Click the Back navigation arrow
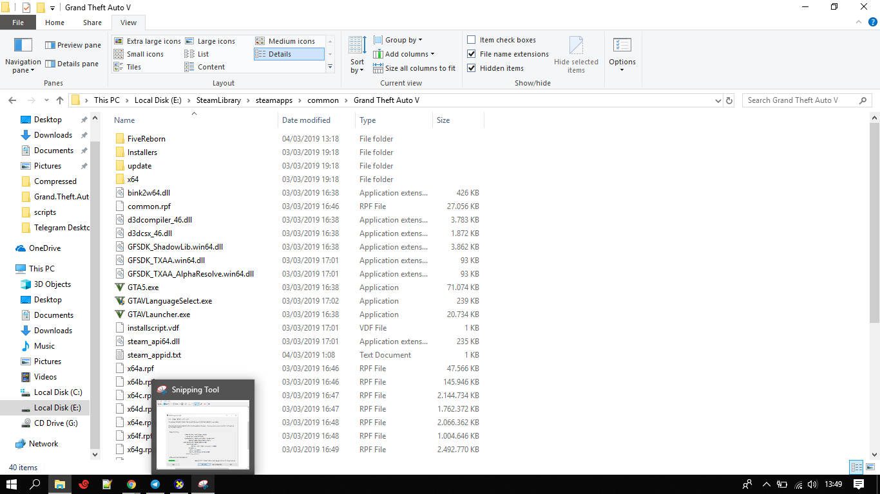Viewport: 880px width, 494px height. 12,100
